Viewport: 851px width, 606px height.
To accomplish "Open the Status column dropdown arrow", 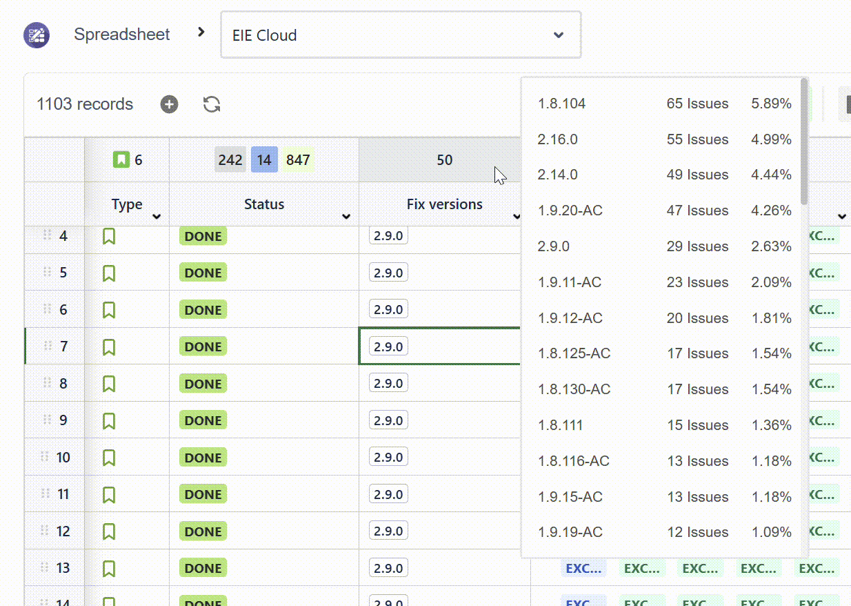I will (x=346, y=217).
